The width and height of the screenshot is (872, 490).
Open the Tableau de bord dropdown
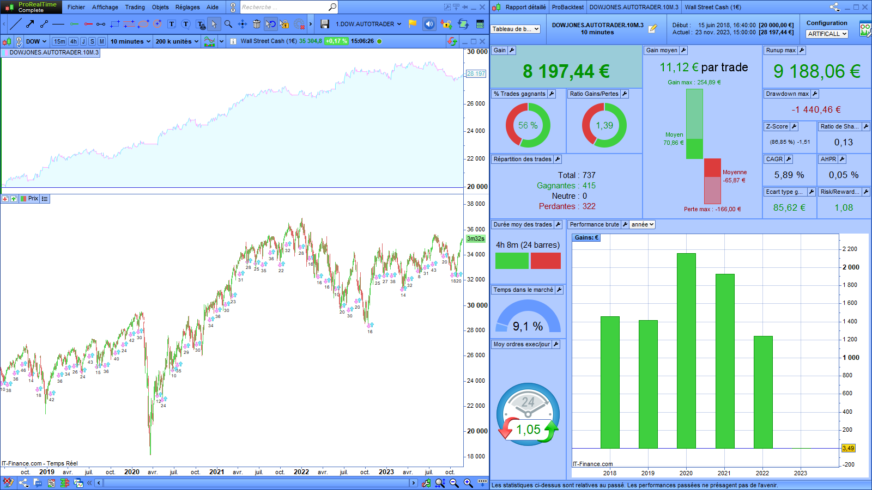[x=516, y=29]
